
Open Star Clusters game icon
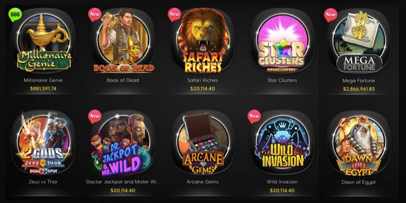click(282, 41)
